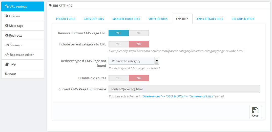Image resolution: width=272 pixels, height=132 pixels.
Task: Set Remove ID from CMS Page URL to No
Action: pyautogui.click(x=139, y=33)
